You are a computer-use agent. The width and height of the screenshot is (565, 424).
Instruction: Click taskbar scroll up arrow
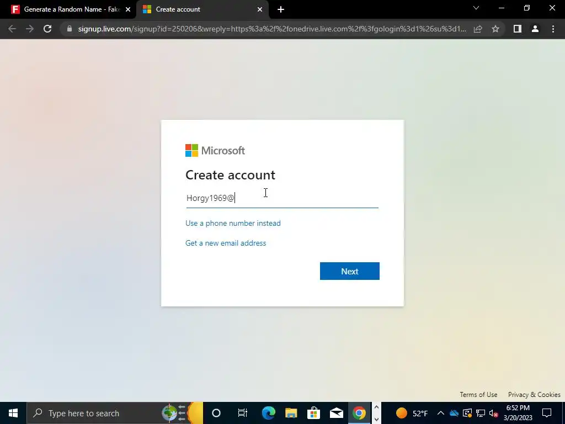[376, 407]
